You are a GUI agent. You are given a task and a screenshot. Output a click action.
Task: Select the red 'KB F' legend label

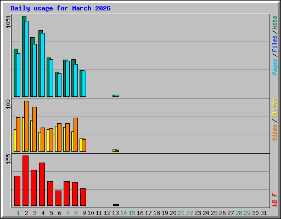[274, 200]
